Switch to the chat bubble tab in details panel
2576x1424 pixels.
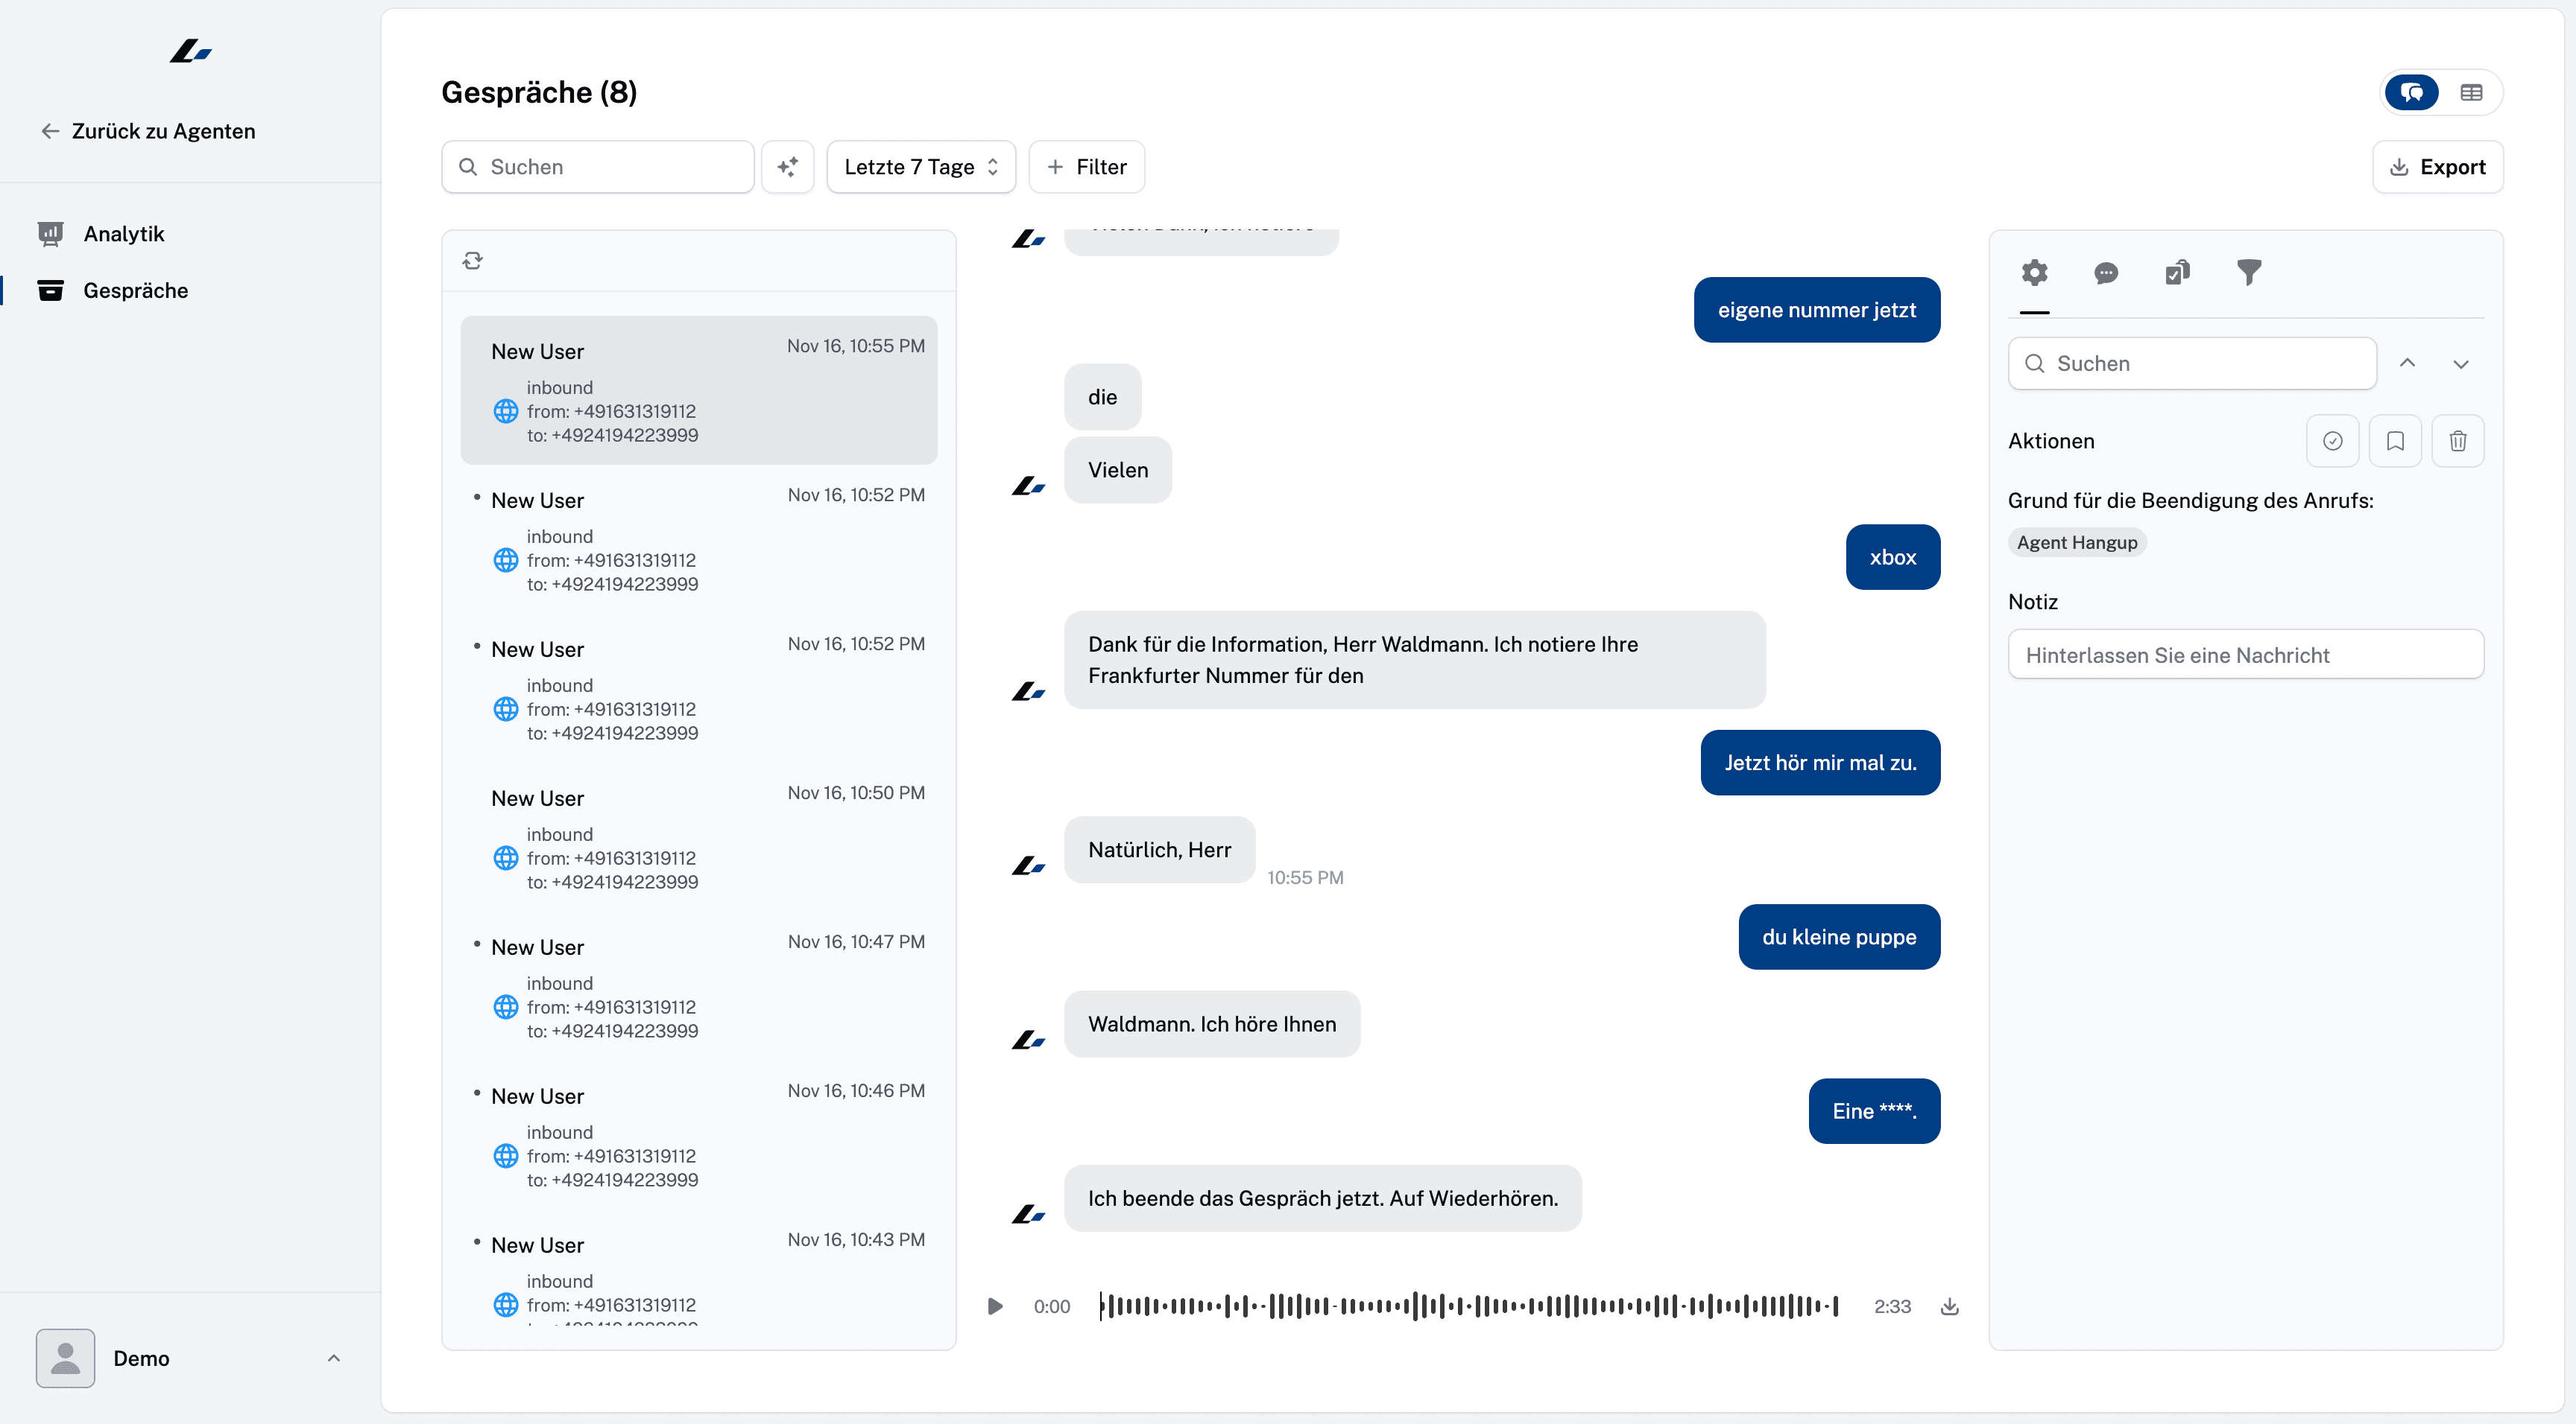point(2106,273)
